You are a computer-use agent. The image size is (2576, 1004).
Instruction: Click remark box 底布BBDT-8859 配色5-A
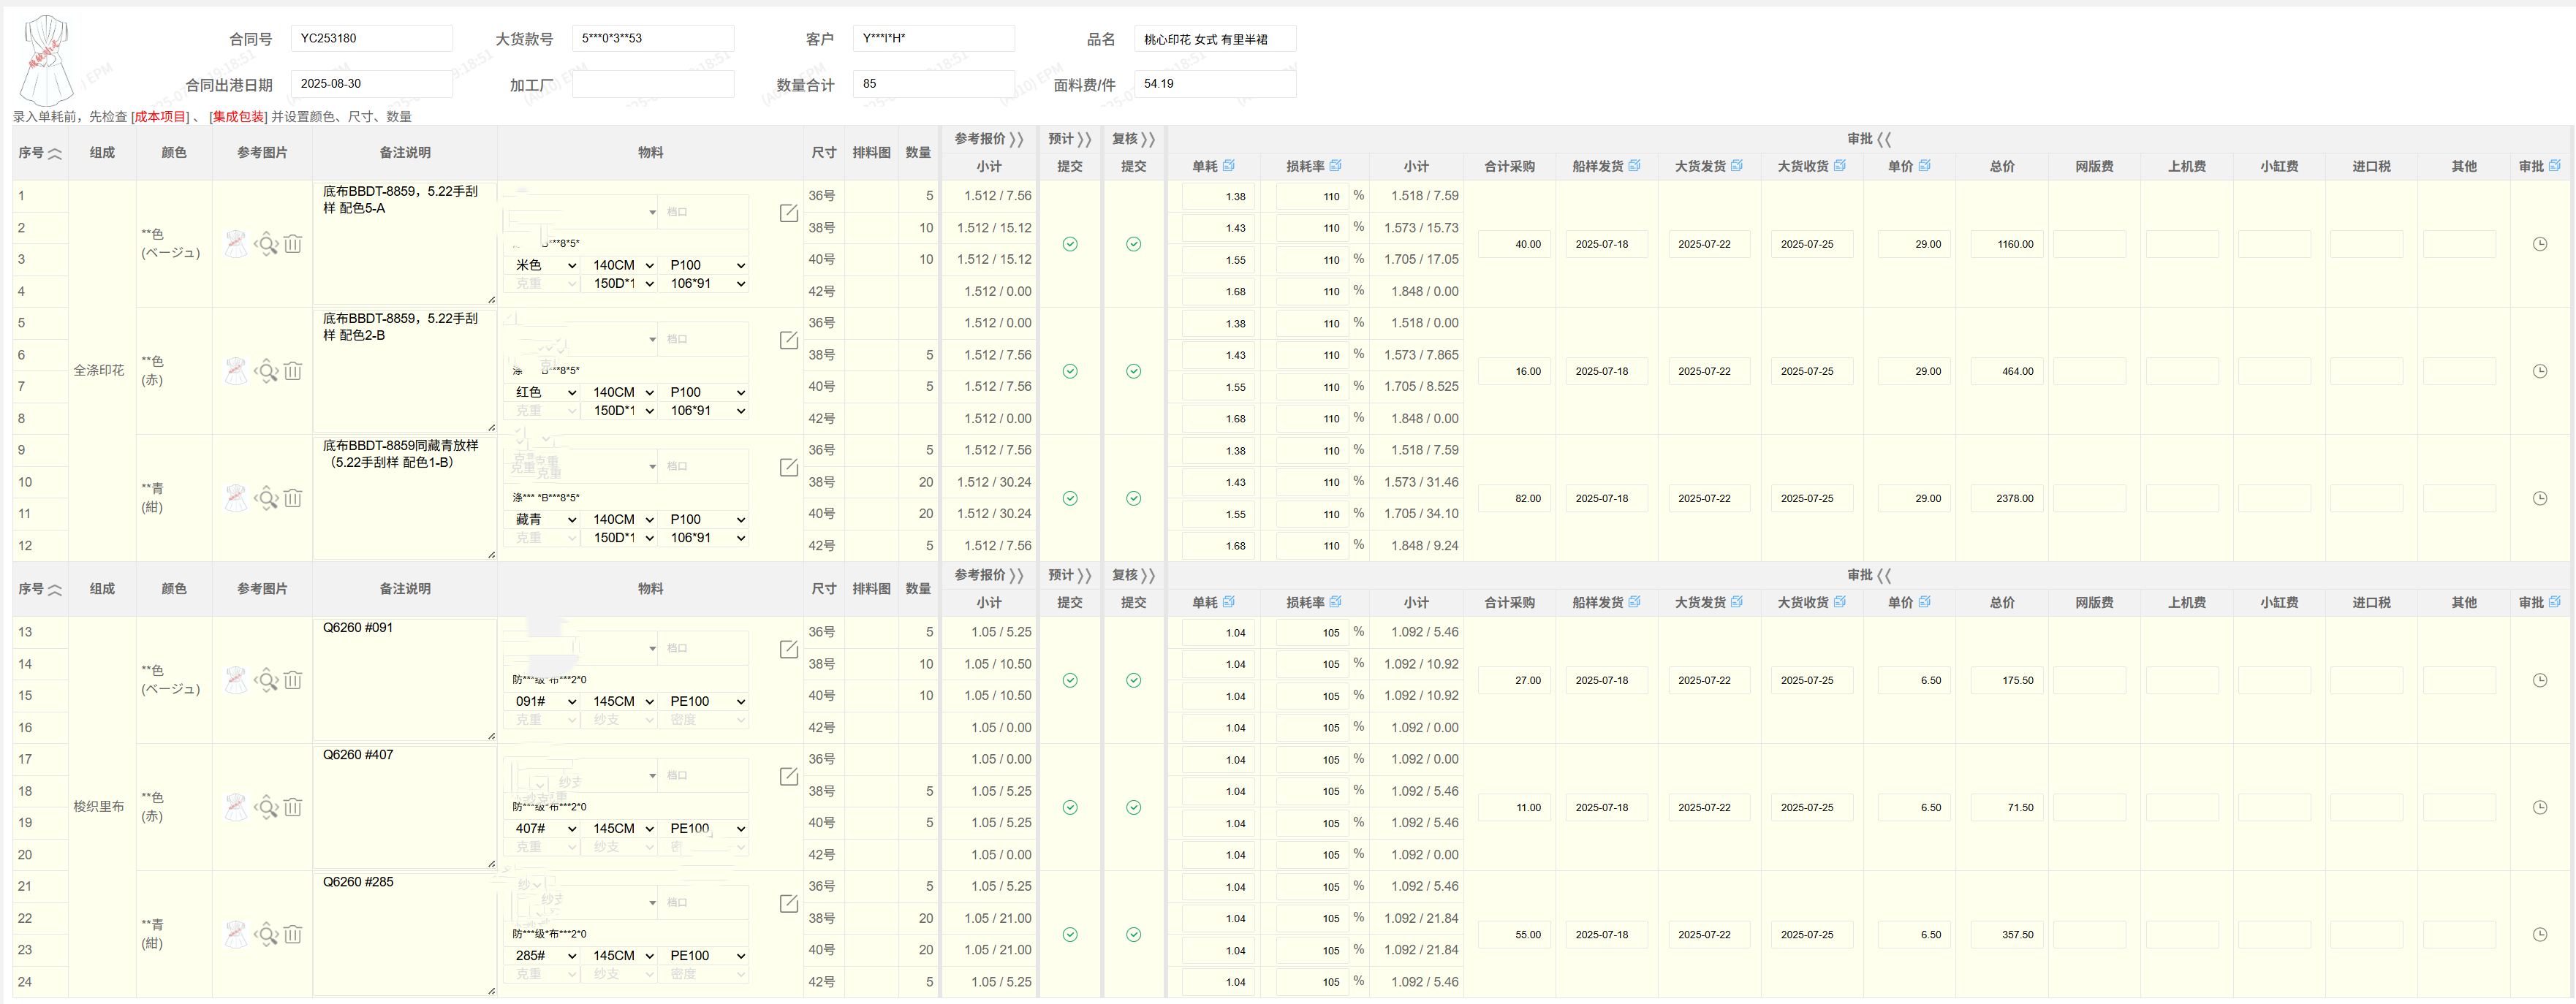pyautogui.click(x=404, y=243)
